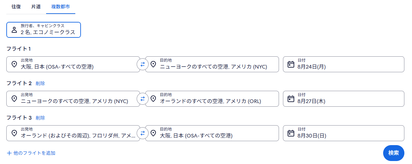412x164 pixels.
Task: Click the calendar icon for the 8月24日 date
Action: pyautogui.click(x=291, y=64)
